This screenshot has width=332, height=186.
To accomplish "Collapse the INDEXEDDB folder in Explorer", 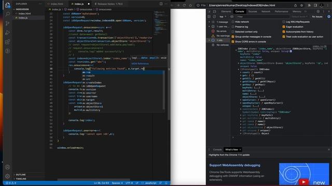I will point(22,9).
